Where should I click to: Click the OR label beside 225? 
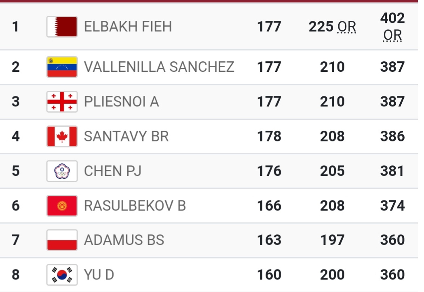tap(347, 27)
